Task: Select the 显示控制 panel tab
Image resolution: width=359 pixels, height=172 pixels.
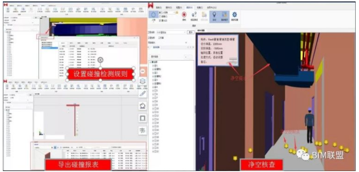Action: coord(156,47)
